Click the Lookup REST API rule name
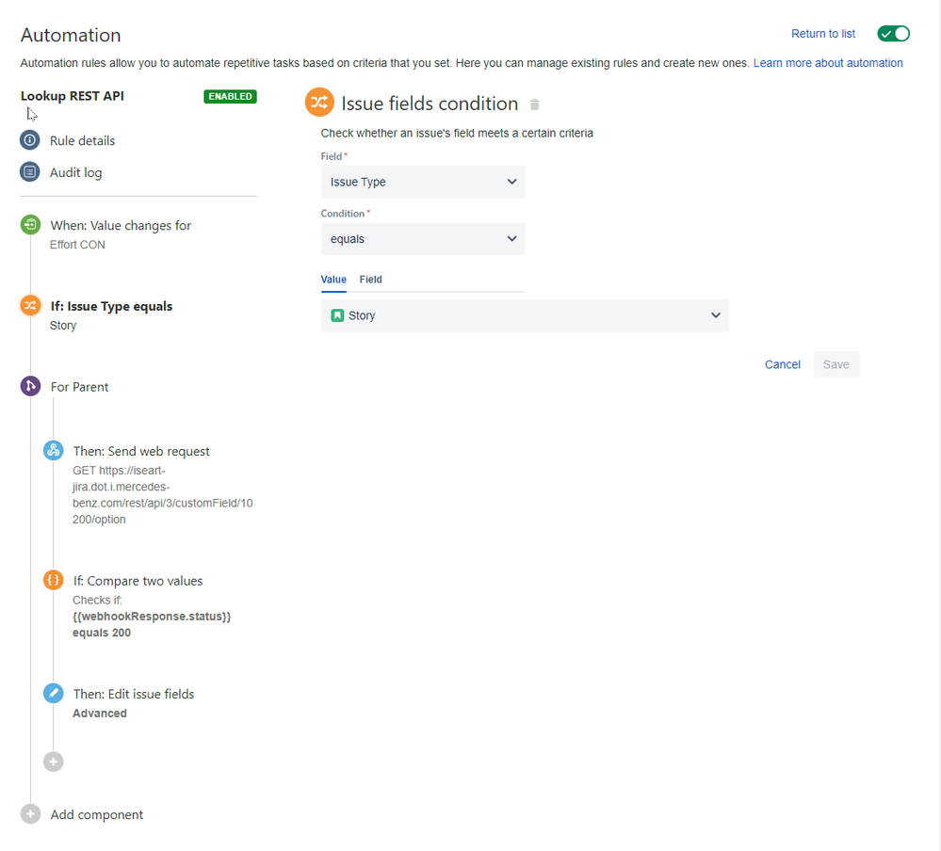The width and height of the screenshot is (941, 851). 73,96
